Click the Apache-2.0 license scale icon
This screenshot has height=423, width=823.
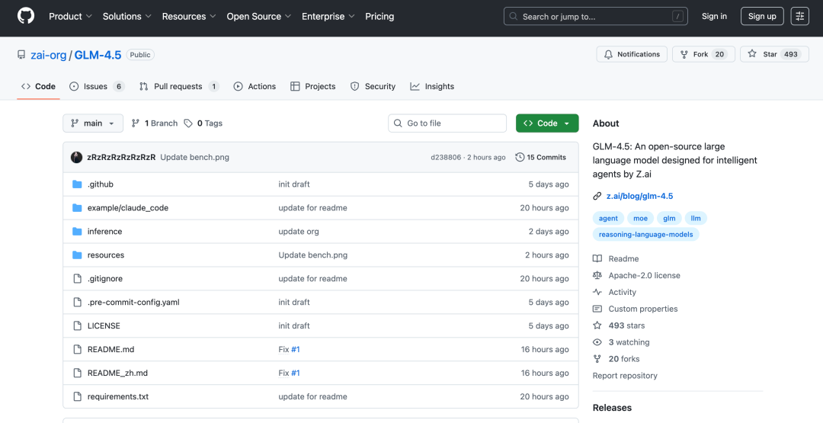pos(597,275)
